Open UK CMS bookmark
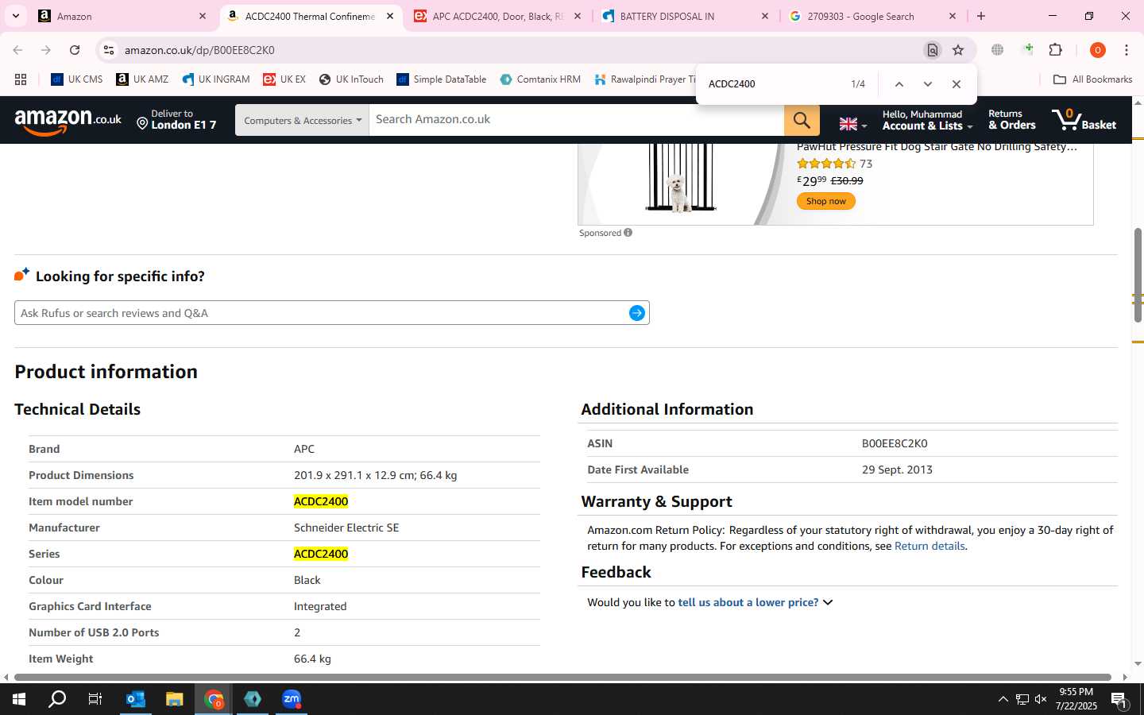This screenshot has height=715, width=1144. point(77,79)
